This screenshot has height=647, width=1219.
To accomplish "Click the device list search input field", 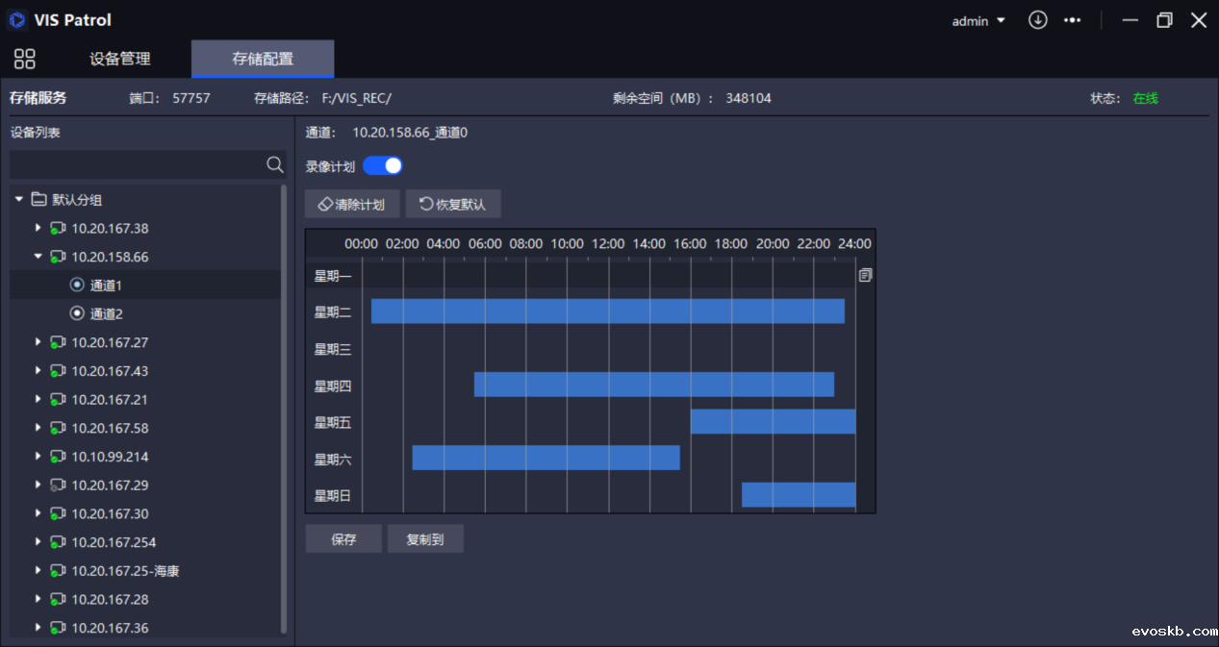I will coord(137,165).
